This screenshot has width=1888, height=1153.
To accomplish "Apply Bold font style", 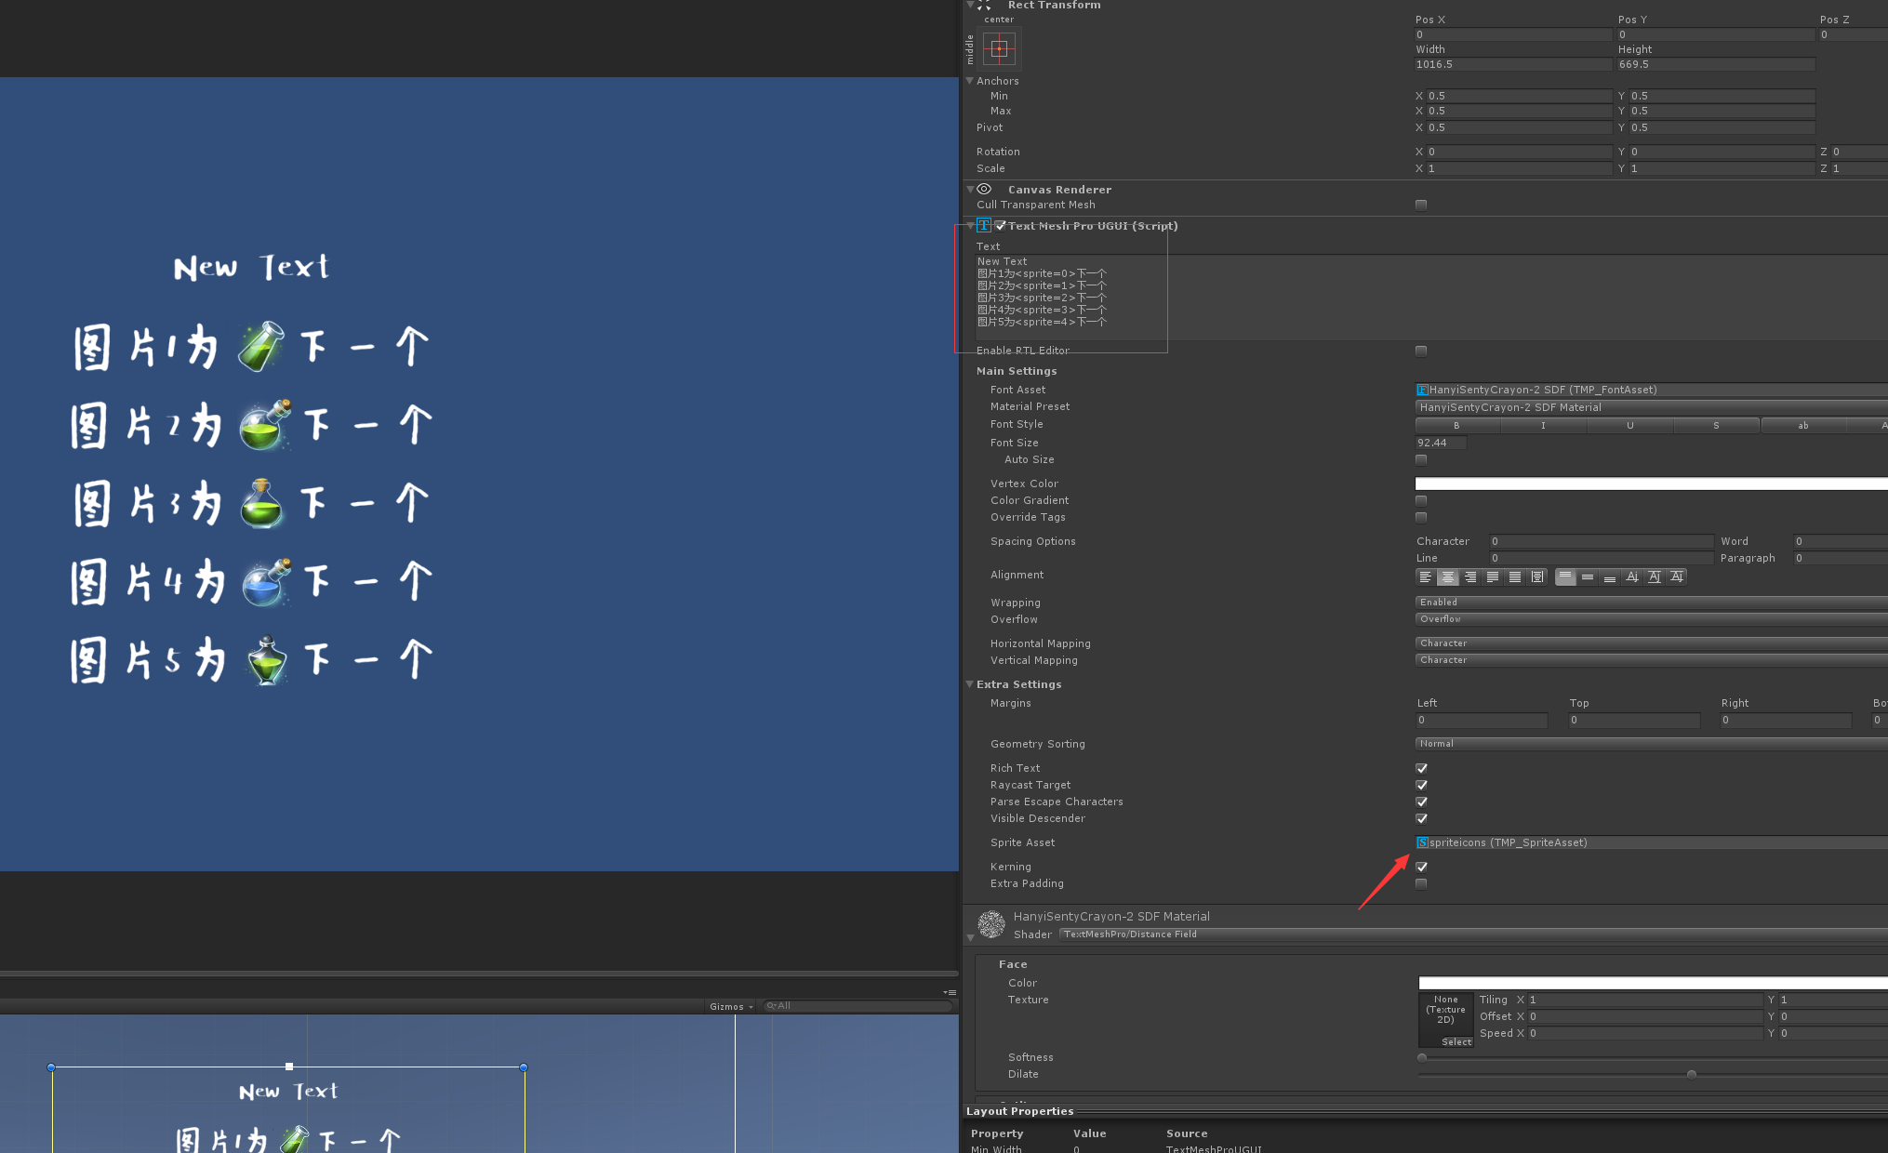I will pos(1456,425).
